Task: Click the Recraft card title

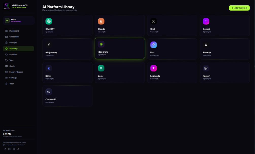Action: (206, 76)
